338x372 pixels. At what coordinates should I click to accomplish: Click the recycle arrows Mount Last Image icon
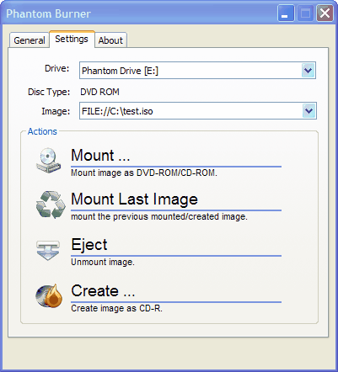coord(51,205)
